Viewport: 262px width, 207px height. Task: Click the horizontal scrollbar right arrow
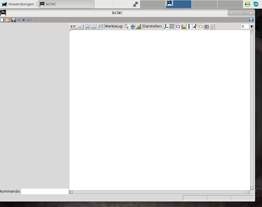(249, 192)
